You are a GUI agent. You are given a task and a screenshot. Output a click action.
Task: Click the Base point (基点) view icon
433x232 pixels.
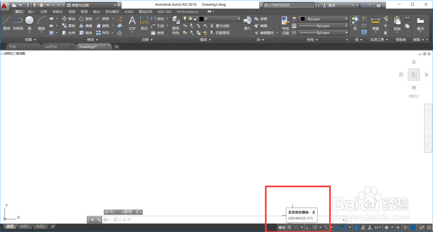click(x=420, y=23)
